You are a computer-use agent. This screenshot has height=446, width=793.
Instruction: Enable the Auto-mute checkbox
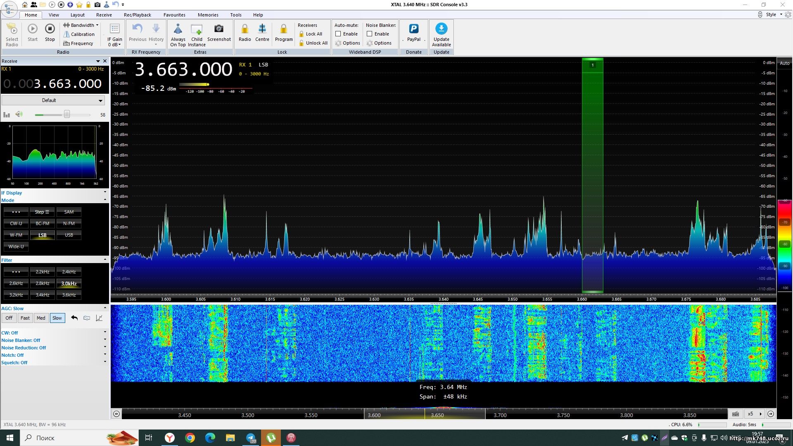(x=338, y=34)
